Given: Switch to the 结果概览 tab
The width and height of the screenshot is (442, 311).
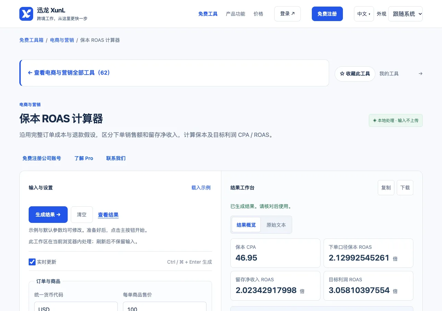Looking at the screenshot, I should [246, 225].
